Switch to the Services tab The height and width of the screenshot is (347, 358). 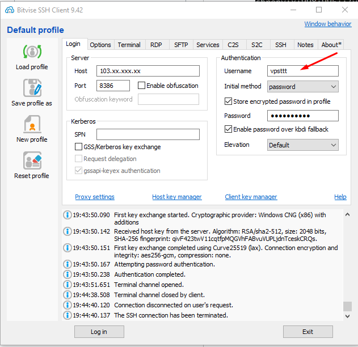(208, 45)
